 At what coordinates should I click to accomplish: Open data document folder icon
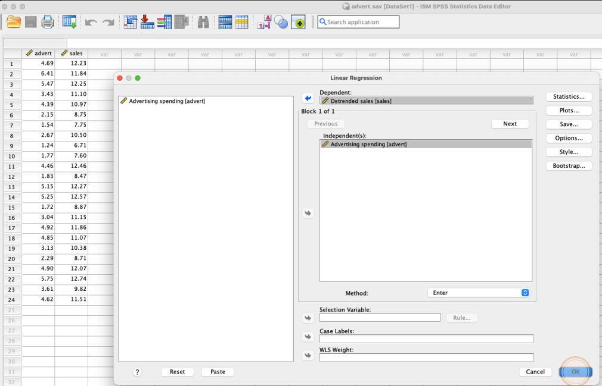(14, 22)
